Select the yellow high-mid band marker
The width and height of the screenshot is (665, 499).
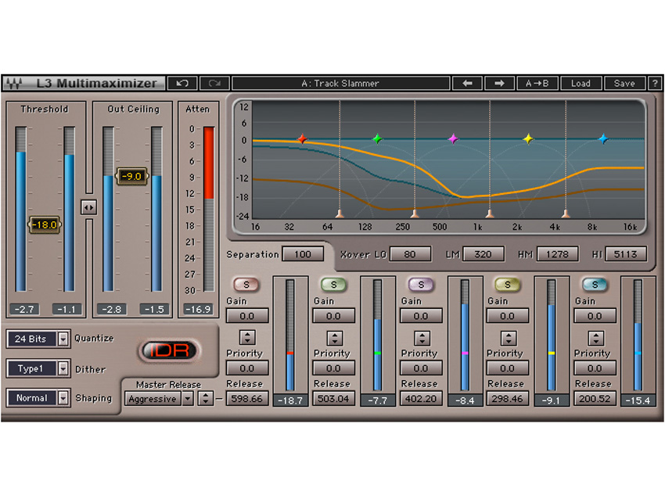pyautogui.click(x=528, y=138)
